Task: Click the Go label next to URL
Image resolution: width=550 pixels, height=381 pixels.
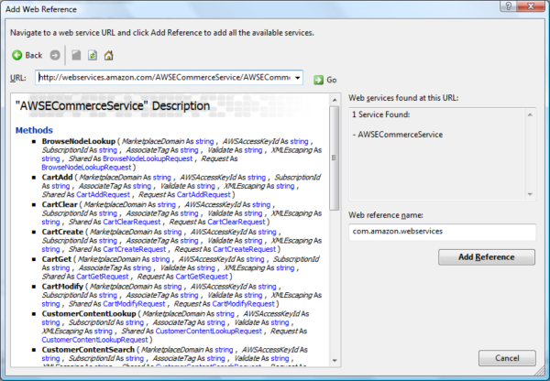Action: (x=332, y=80)
